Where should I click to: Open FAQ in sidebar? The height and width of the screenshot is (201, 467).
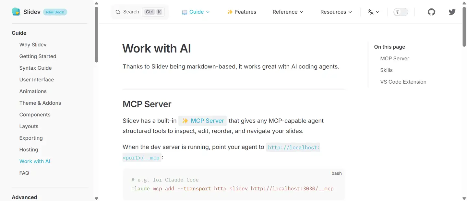click(x=24, y=173)
